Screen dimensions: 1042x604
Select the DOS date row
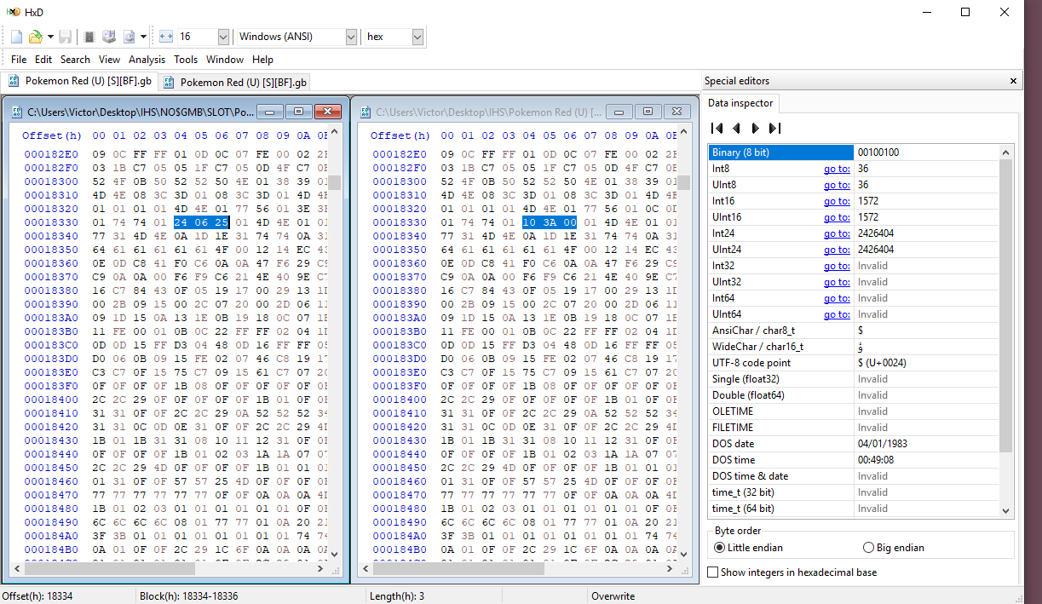[x=854, y=444]
